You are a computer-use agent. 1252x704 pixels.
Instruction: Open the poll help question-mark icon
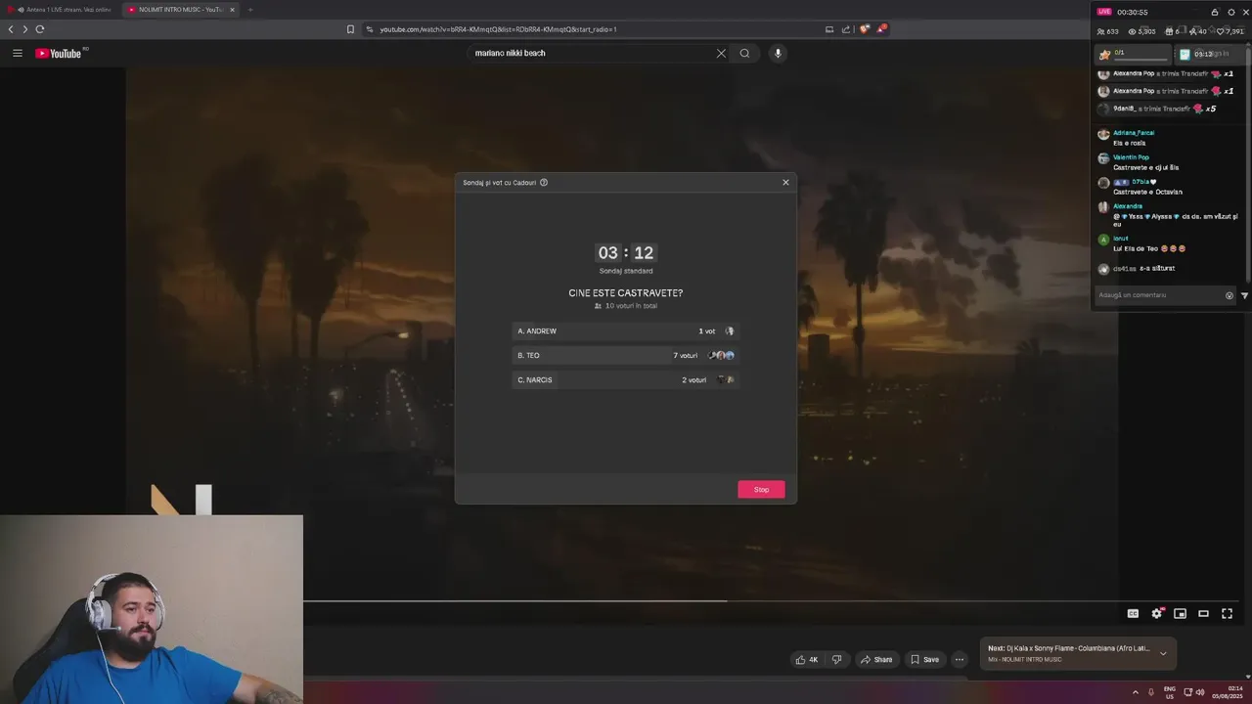click(x=544, y=183)
